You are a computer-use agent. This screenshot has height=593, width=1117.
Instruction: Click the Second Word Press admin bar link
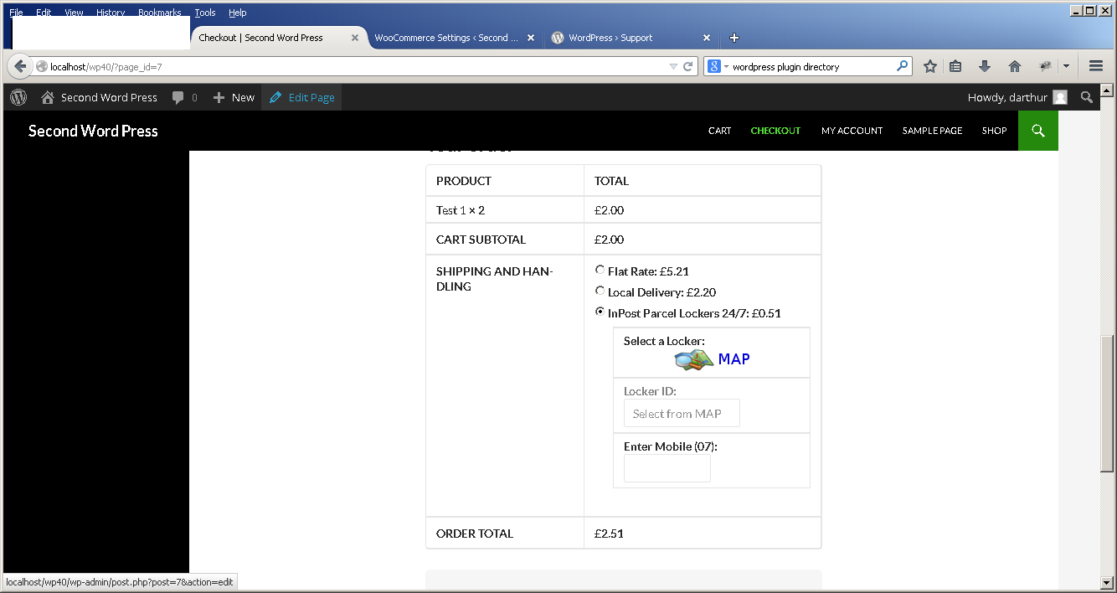point(99,97)
